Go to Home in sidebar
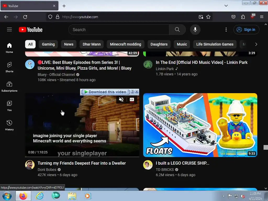 9,48
